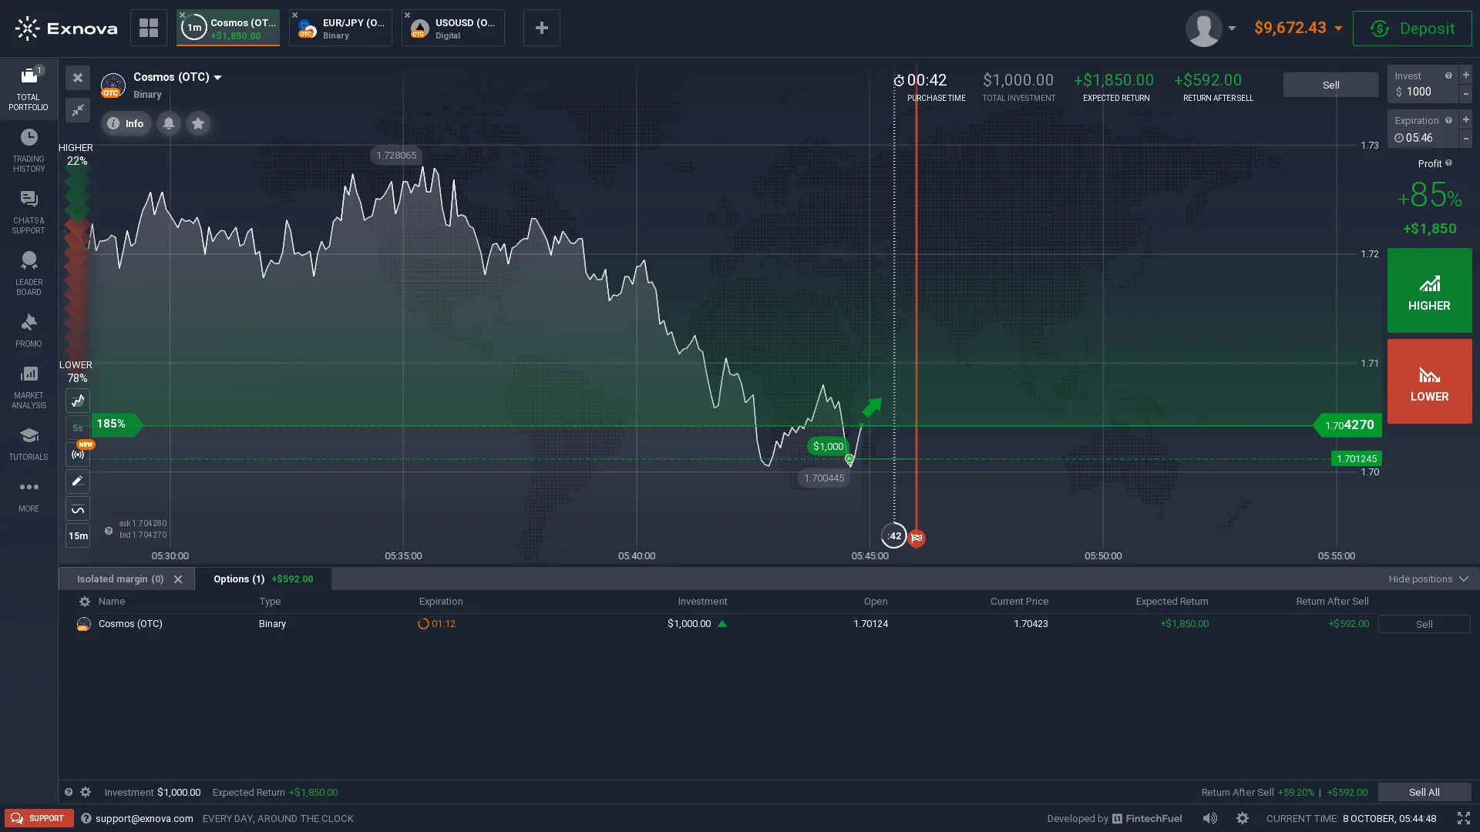Screen dimensions: 1480x832
Task: Open SUPPORT chat button
Action: click(39, 818)
